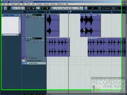
Task: Open the MIDI menu
Action: pos(23,4)
